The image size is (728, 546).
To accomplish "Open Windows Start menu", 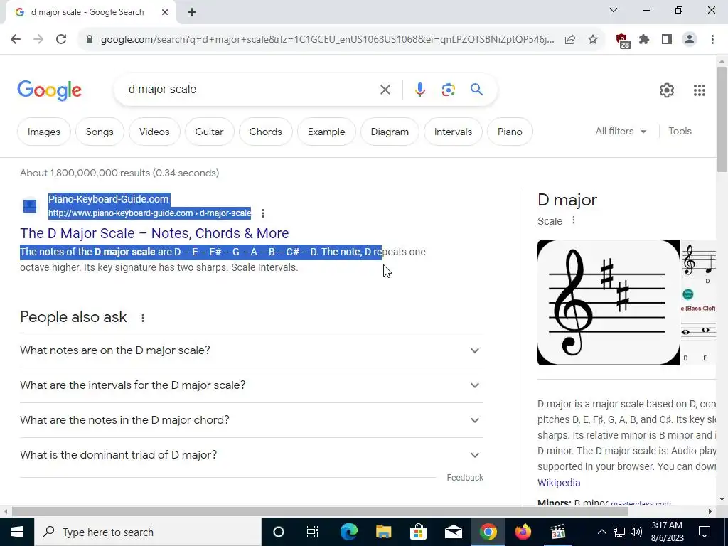I will (x=17, y=532).
